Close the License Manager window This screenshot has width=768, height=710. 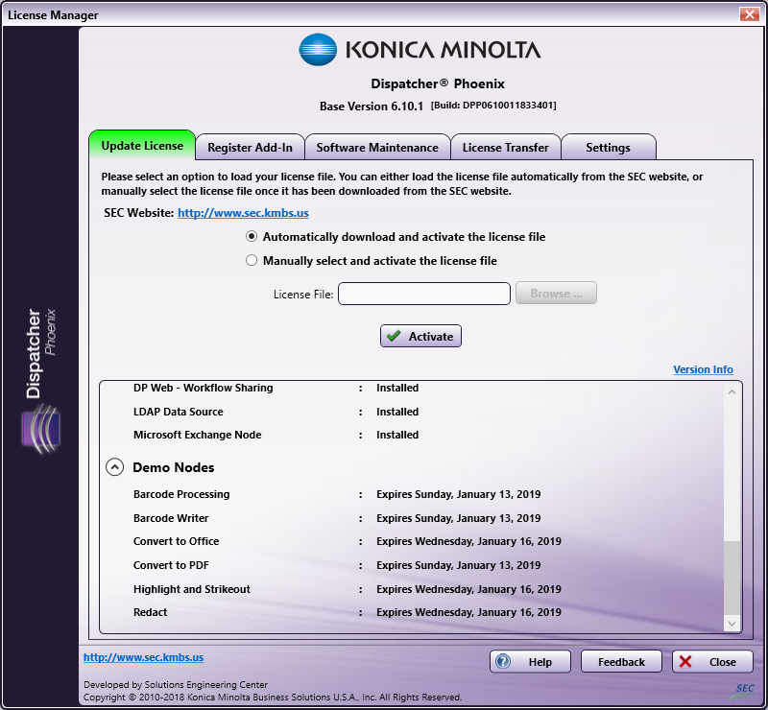pyautogui.click(x=750, y=14)
